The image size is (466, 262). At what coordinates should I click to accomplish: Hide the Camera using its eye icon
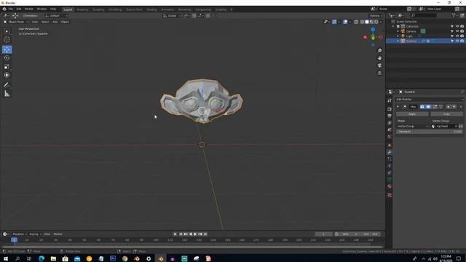(457, 31)
